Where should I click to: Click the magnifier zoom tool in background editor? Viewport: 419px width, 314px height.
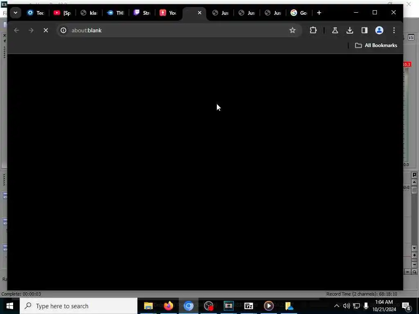click(414, 272)
